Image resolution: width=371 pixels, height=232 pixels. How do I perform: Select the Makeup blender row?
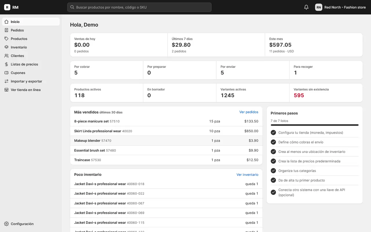click(166, 141)
